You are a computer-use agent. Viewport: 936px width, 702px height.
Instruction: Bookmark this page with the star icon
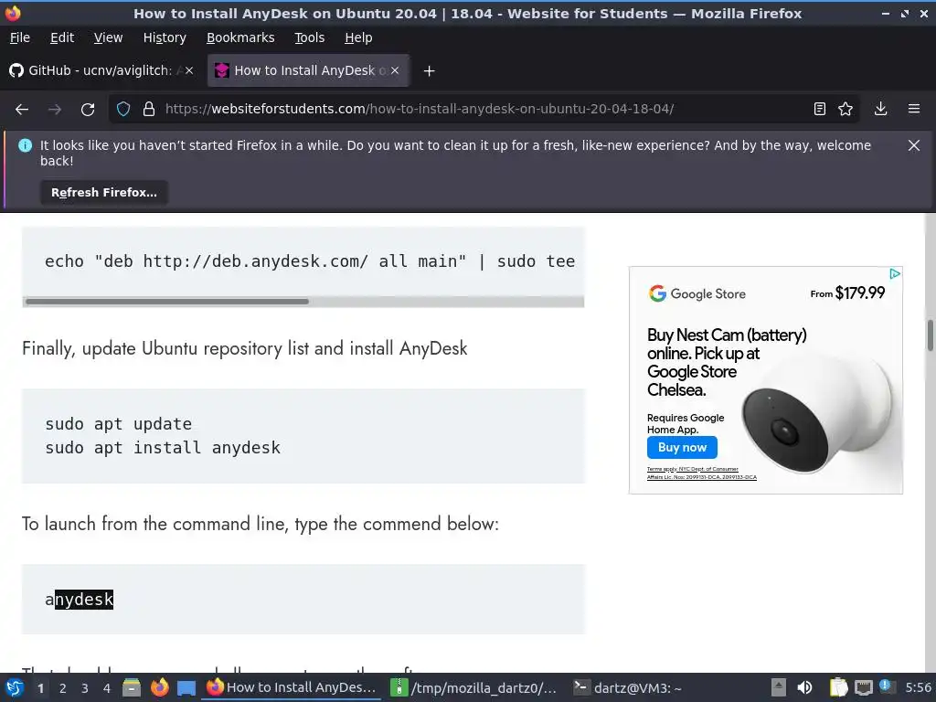[846, 110]
